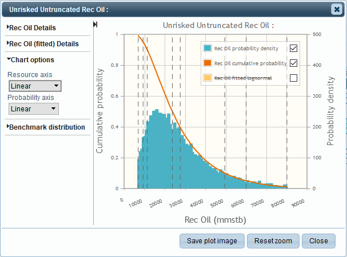Enable Rec Oil fitted lognormal checkbox
Screen dimensions: 347x257
[x=294, y=79]
